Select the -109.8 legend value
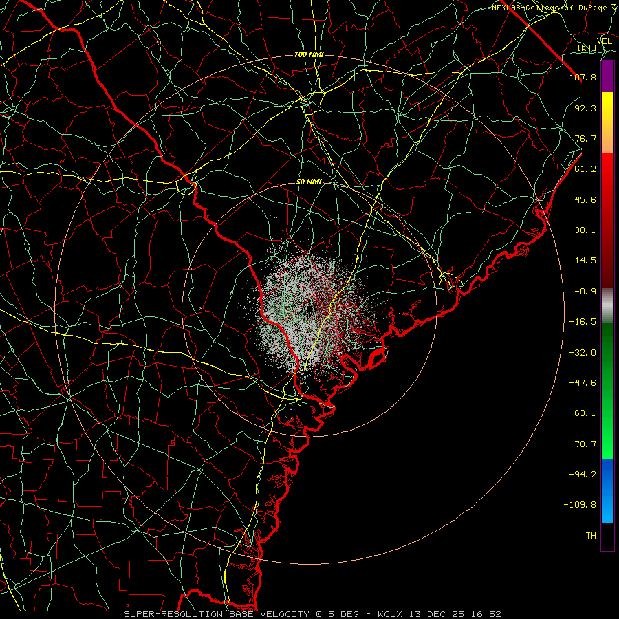 [580, 505]
